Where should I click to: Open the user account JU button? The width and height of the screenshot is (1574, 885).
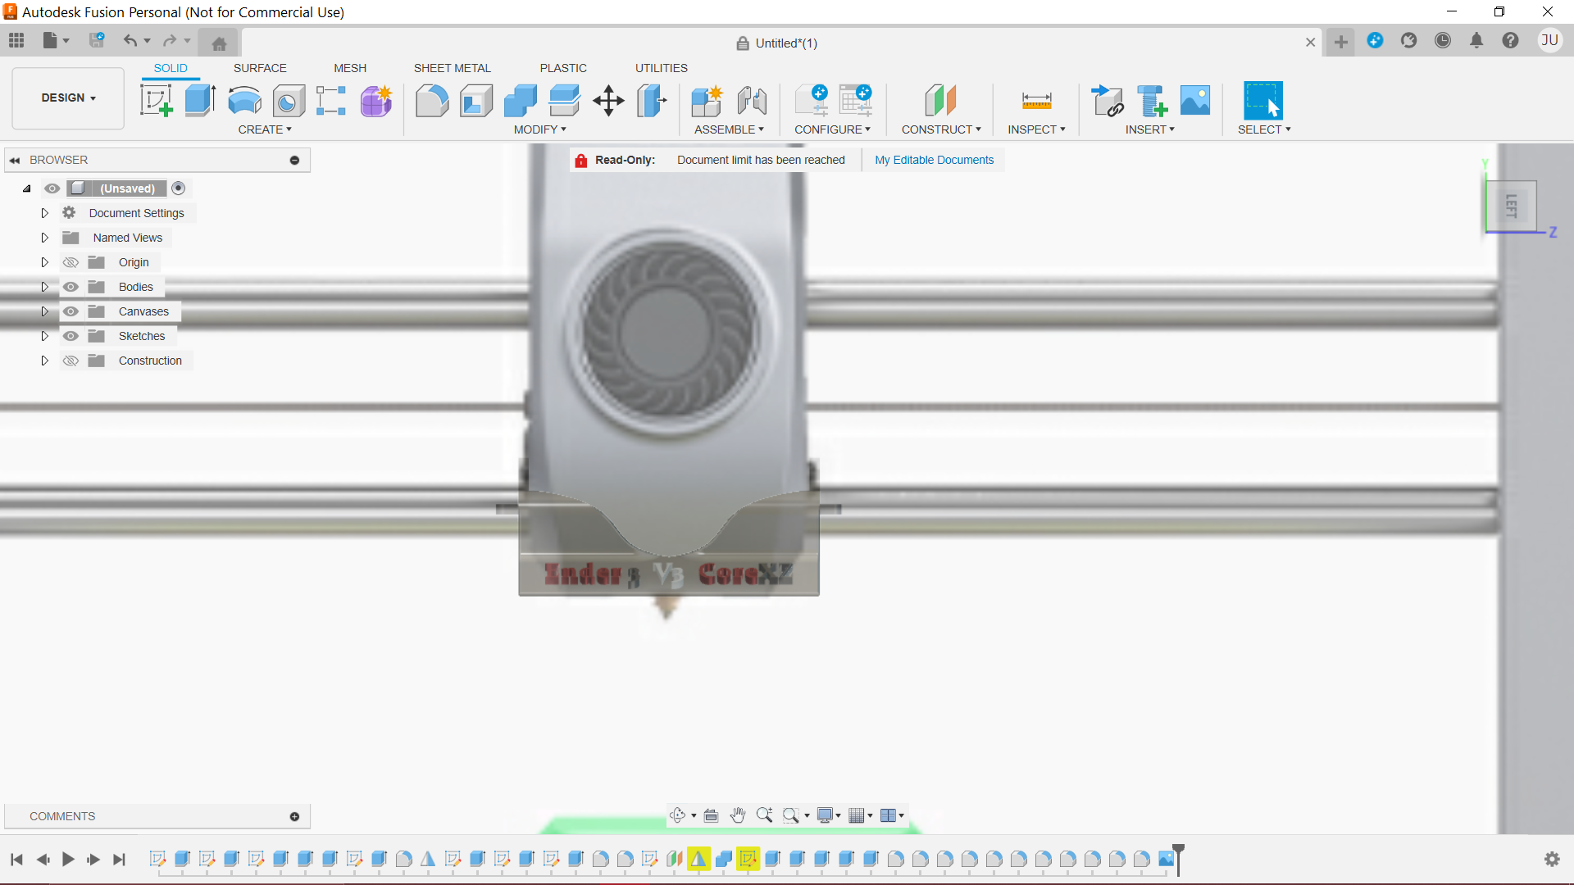tap(1549, 40)
